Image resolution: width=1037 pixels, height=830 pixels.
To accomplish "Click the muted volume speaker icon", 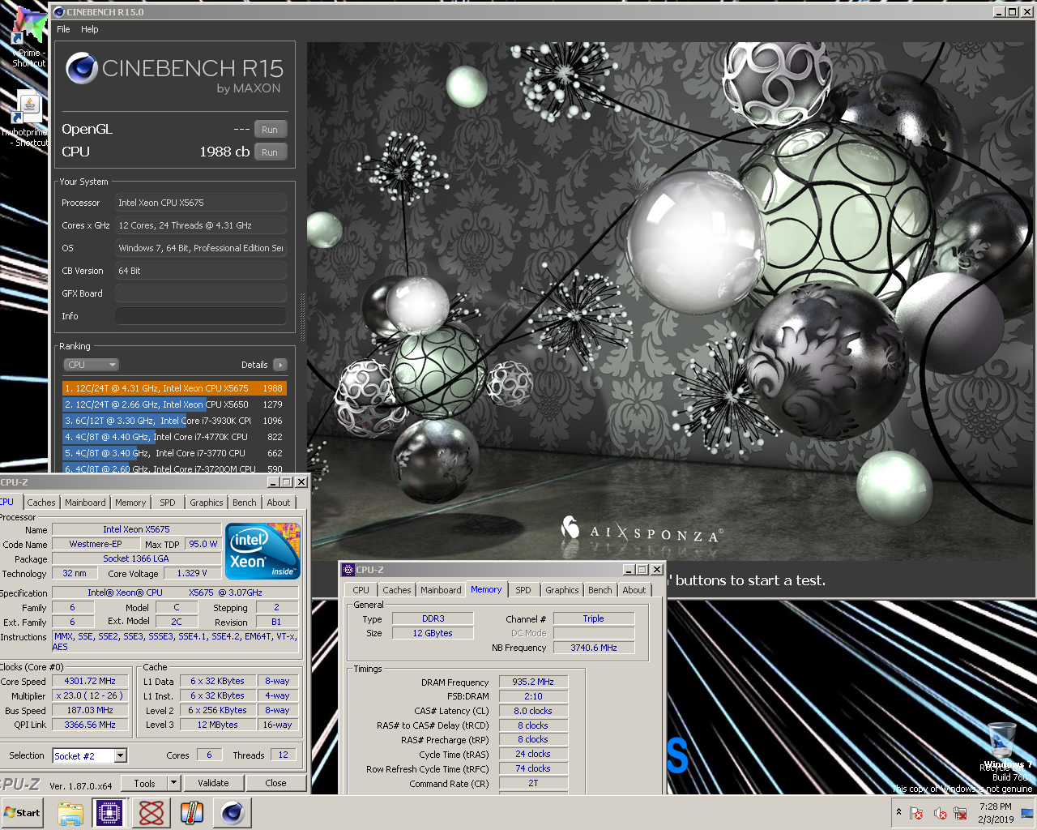I will [940, 813].
